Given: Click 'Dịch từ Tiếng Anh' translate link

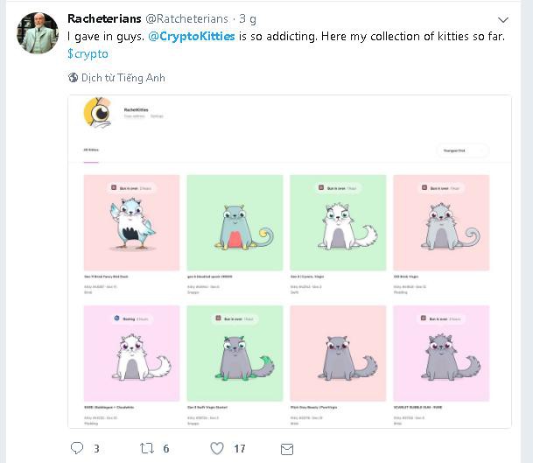Looking at the screenshot, I should 123,78.
